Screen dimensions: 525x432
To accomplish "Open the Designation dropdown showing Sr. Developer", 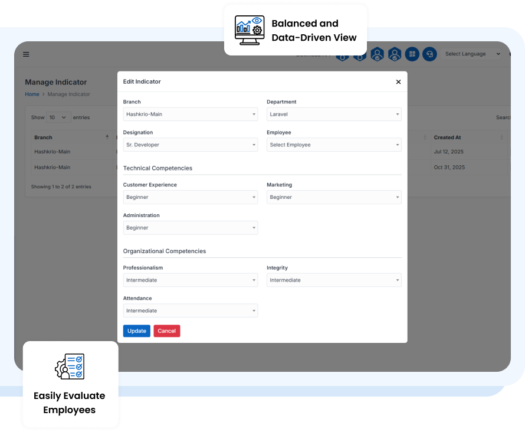I will pyautogui.click(x=190, y=145).
